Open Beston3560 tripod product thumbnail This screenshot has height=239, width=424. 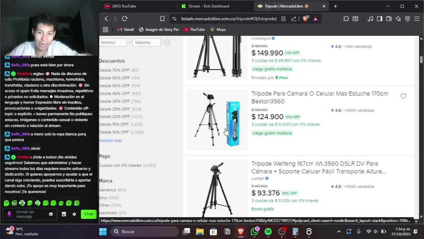217,120
